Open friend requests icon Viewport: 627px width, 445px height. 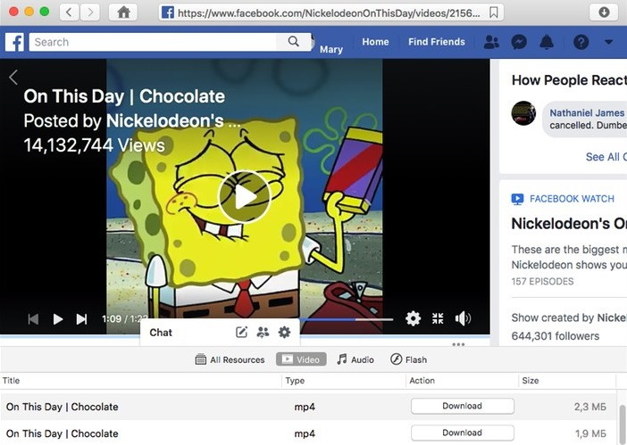coord(490,42)
